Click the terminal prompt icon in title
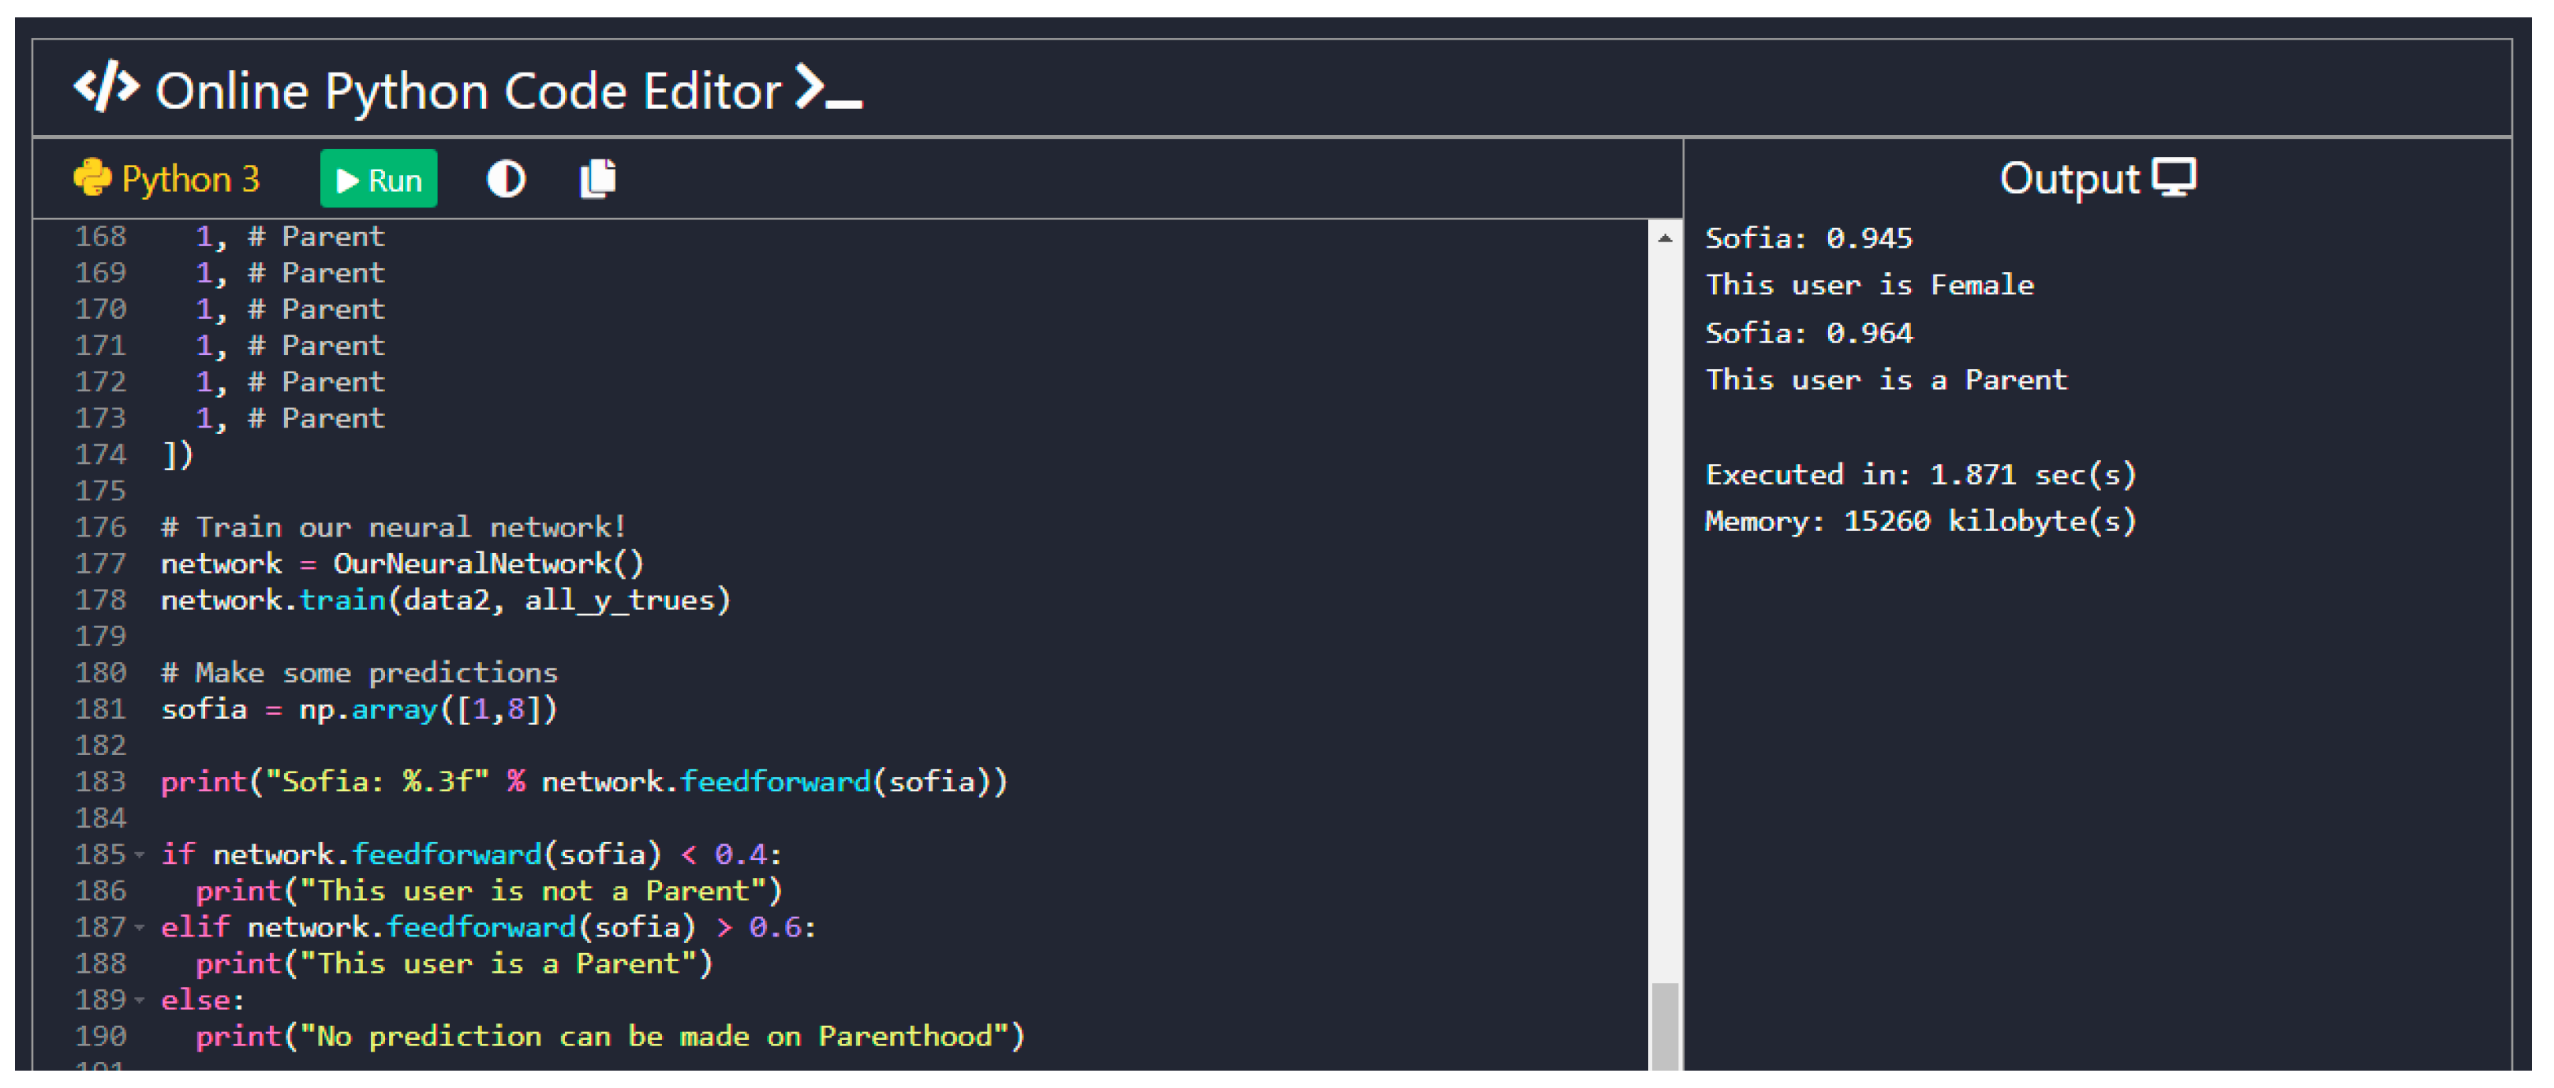Viewport: 2554px width, 1088px height. [x=829, y=89]
